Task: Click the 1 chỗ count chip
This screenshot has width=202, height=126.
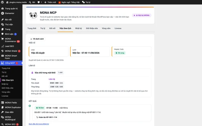Action: tap(60, 73)
